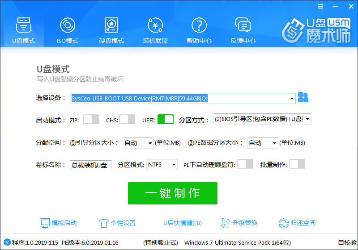Image resolution: width=358 pixels, height=250 pixels.
Task: Open the 分区方式 partition scheme dropdown
Action: [x=307, y=119]
